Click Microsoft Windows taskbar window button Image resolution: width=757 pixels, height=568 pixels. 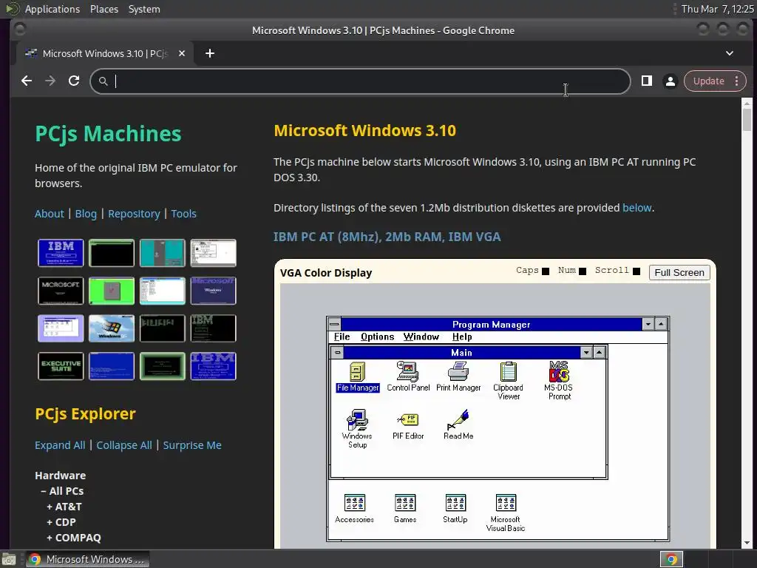87,559
